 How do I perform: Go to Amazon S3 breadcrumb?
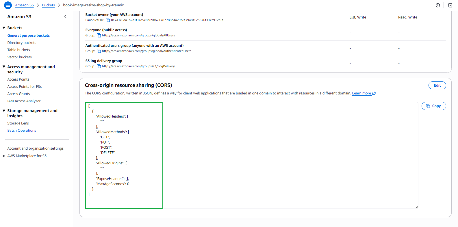(24, 5)
